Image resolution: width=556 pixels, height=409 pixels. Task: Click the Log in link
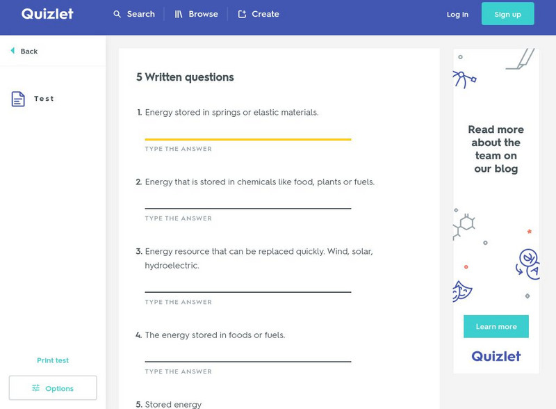(x=457, y=14)
